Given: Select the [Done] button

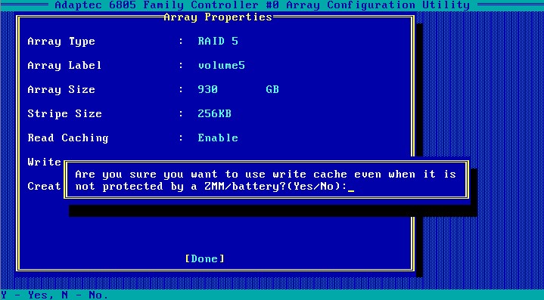Looking at the screenshot, I should (205, 258).
